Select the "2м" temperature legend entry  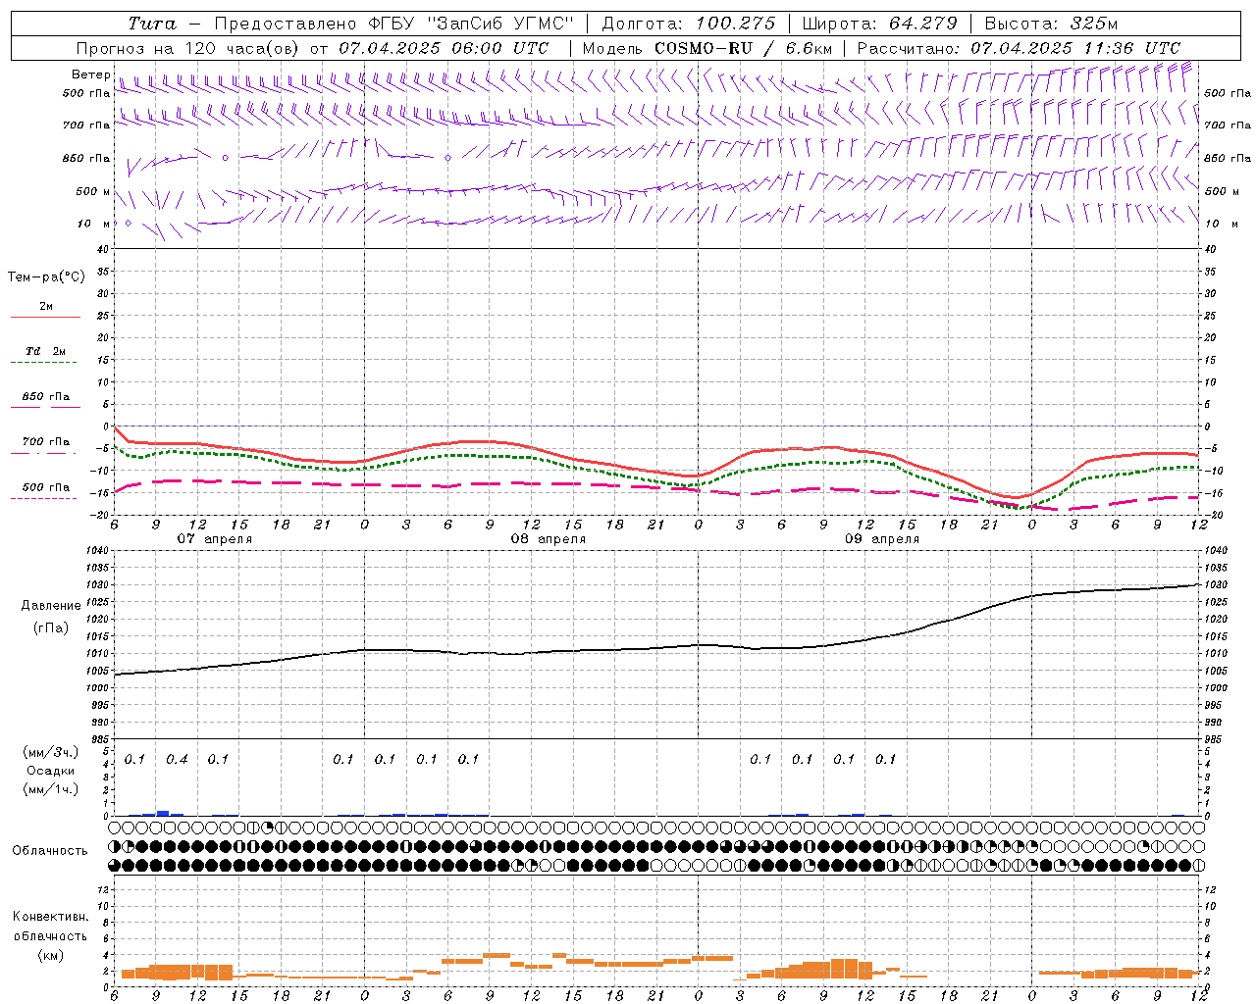[x=46, y=306]
